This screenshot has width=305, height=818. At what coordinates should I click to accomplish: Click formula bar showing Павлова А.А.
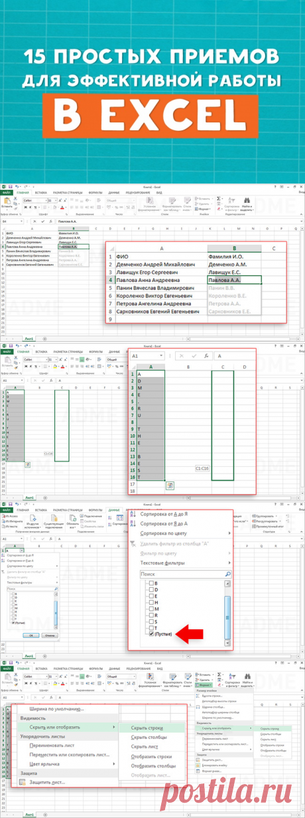point(179,221)
